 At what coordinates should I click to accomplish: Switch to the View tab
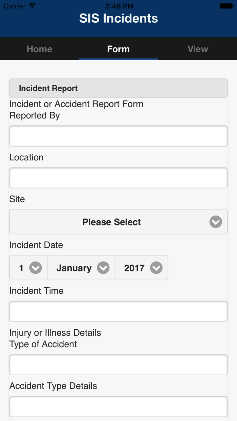coord(197,49)
